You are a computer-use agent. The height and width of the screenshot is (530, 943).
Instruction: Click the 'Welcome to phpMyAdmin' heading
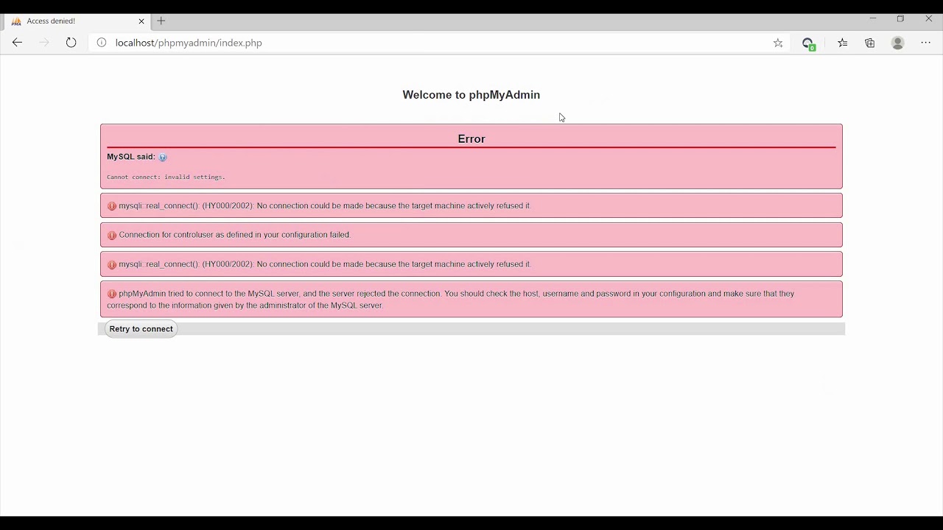point(471,95)
